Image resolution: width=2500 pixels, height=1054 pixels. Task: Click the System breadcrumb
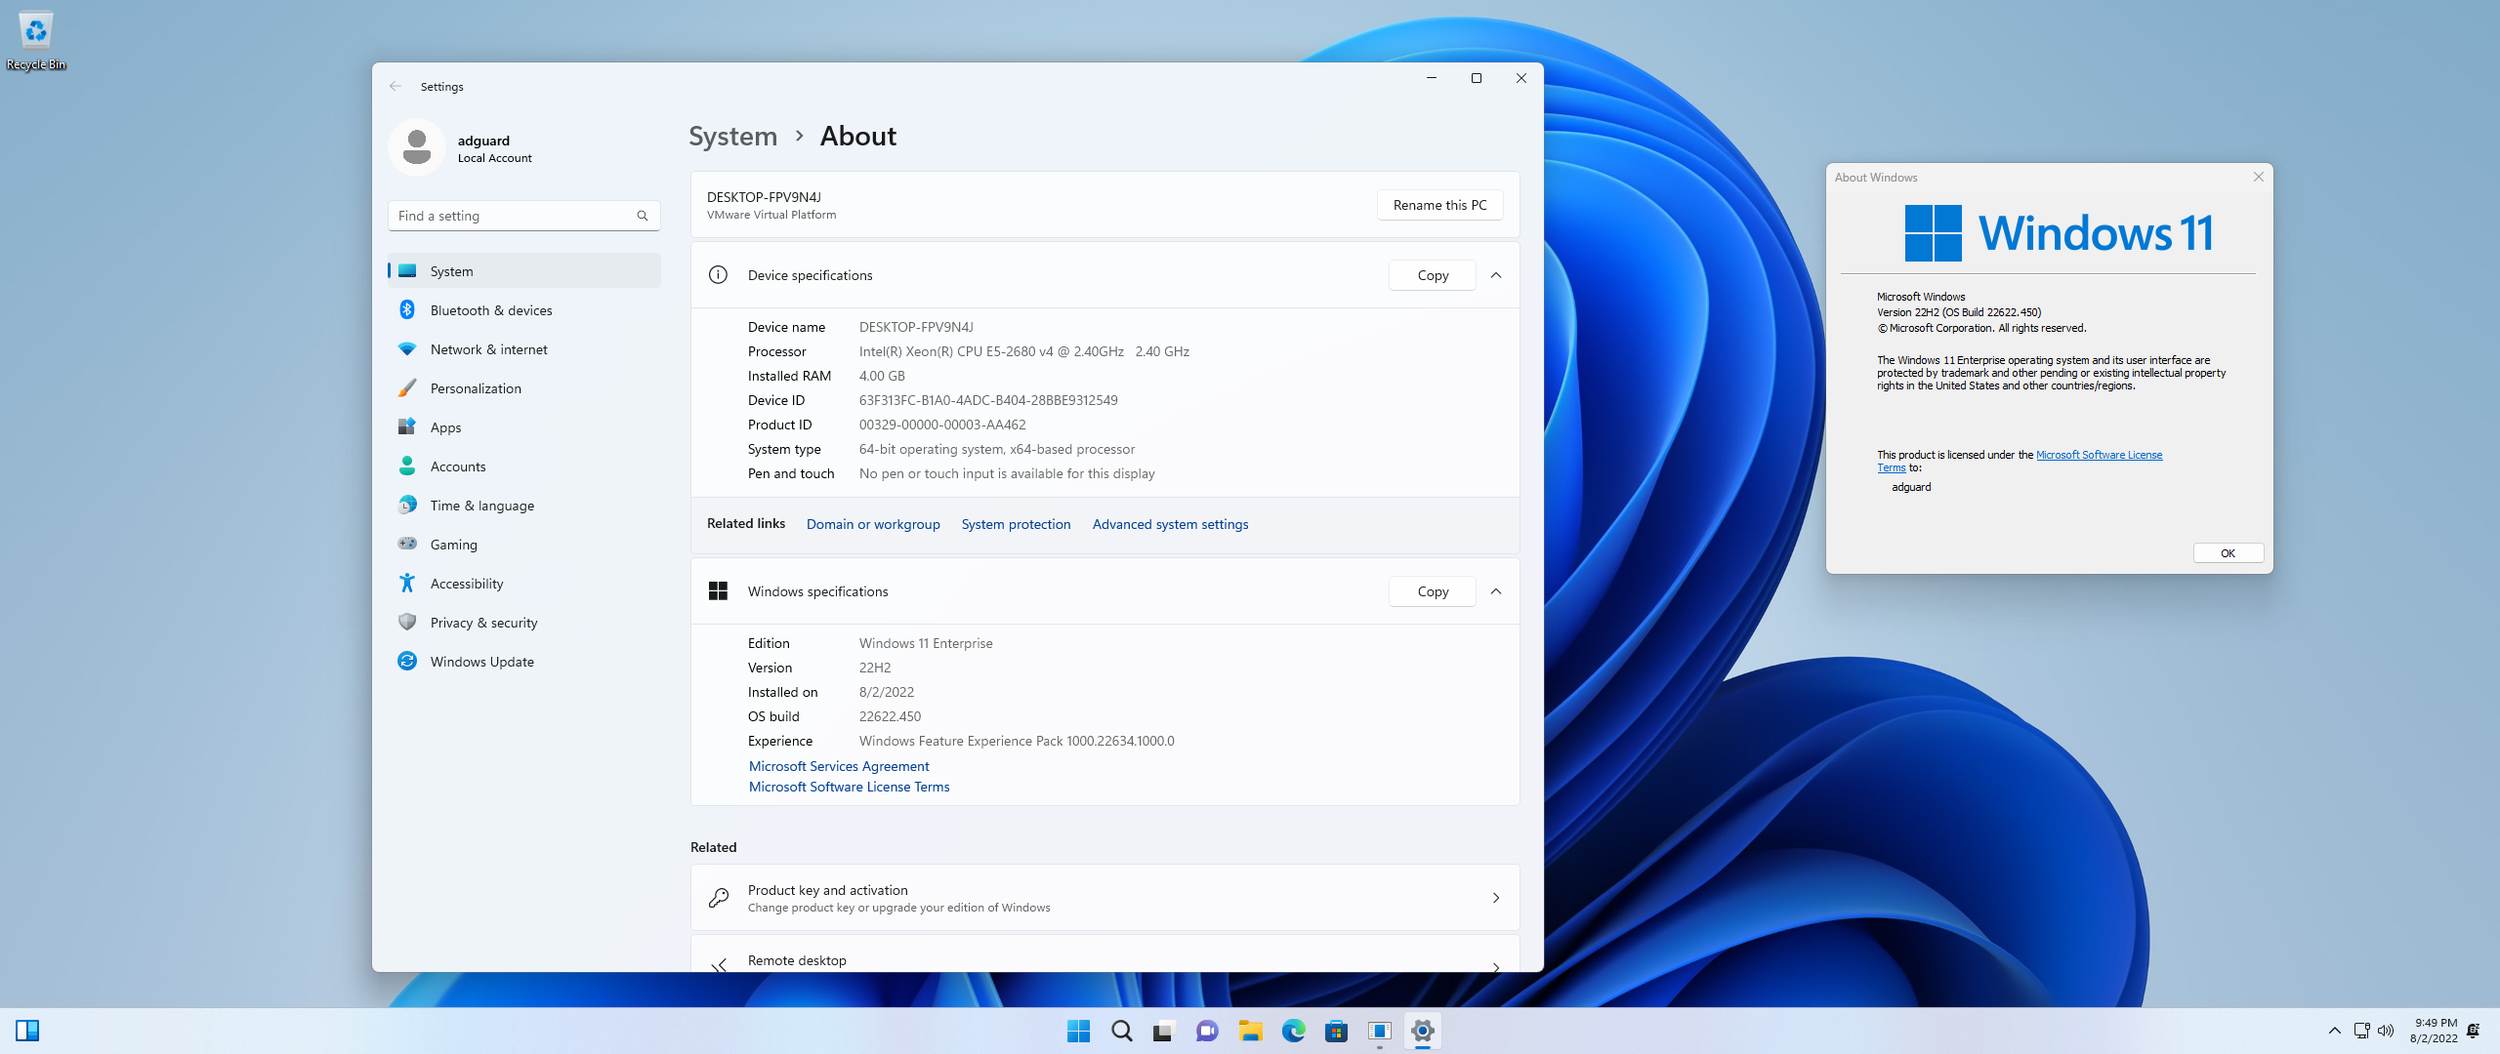733,136
